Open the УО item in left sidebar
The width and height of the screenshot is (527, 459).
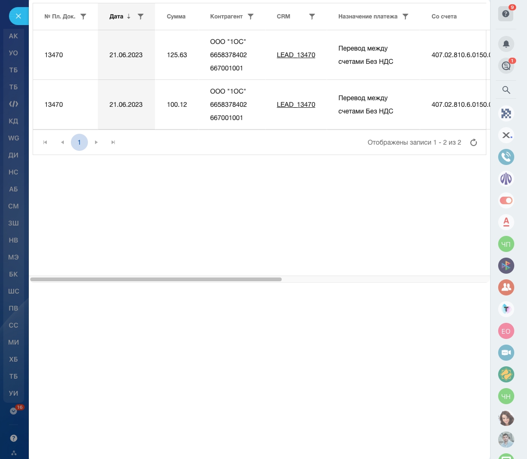[13, 53]
